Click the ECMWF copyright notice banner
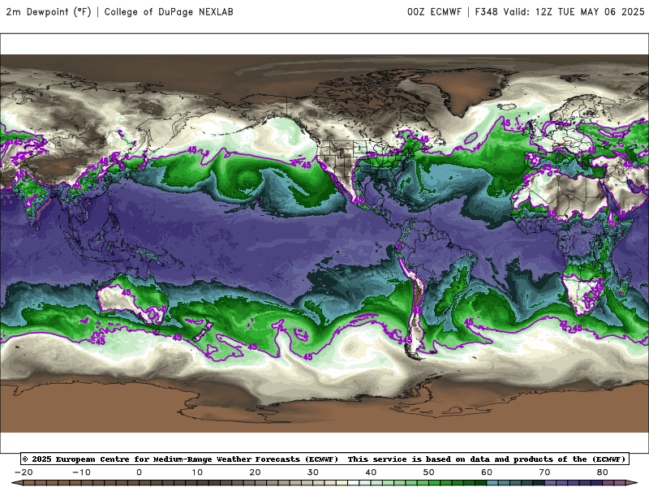Viewport: 649px width, 487px height. pos(324,459)
